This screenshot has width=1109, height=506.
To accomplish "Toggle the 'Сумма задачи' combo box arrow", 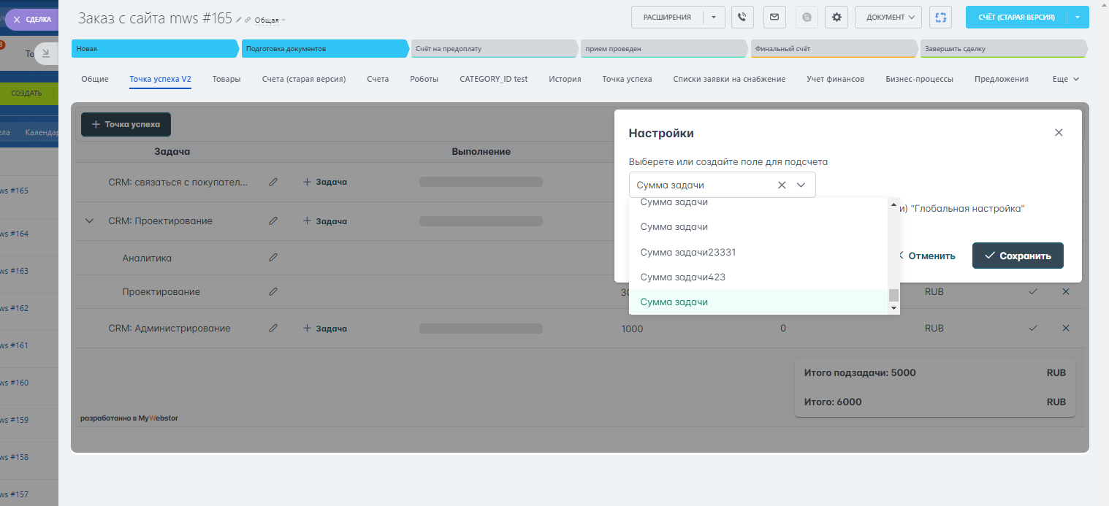I will pyautogui.click(x=801, y=185).
